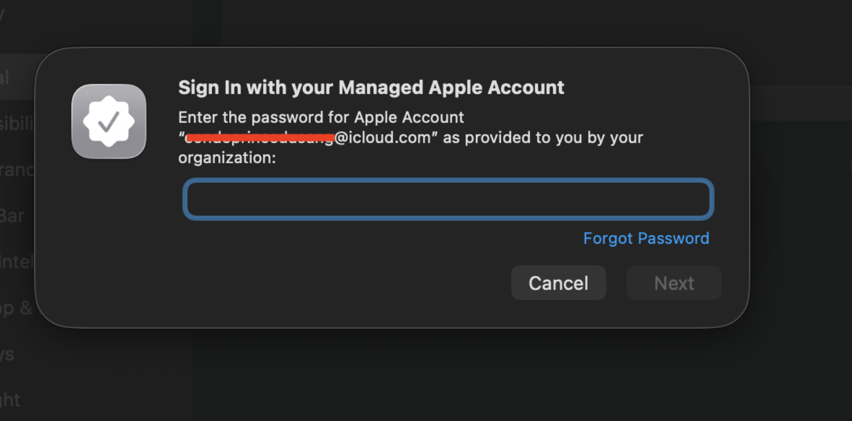This screenshot has height=421, width=852.
Task: Show the Displays settings from the sidebar
Action: [8, 355]
